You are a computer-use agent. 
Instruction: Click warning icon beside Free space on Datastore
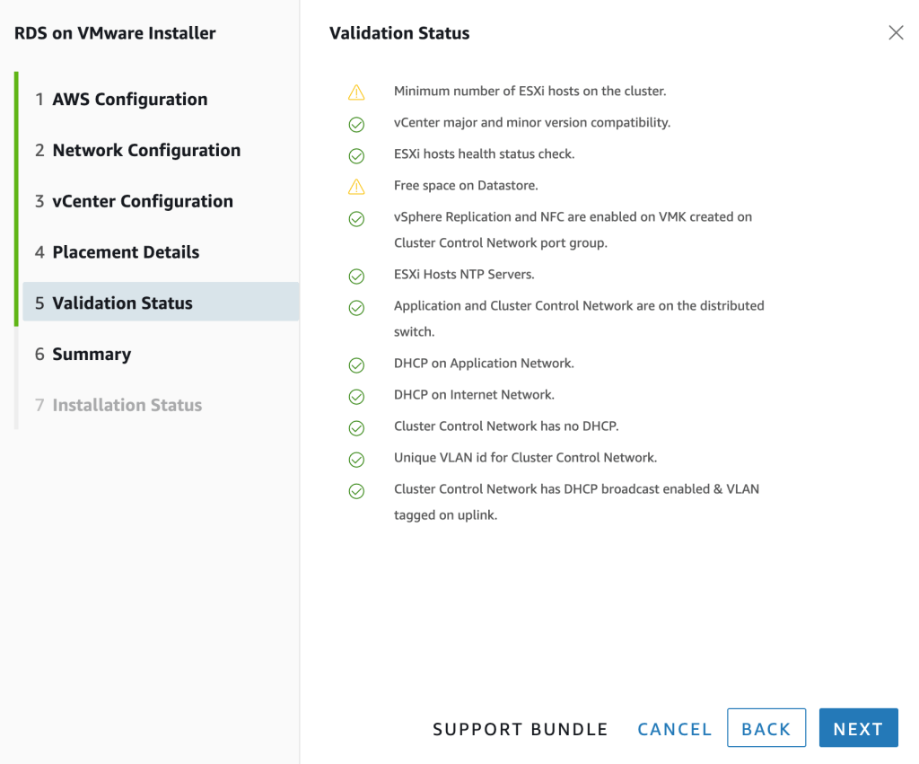pos(356,187)
